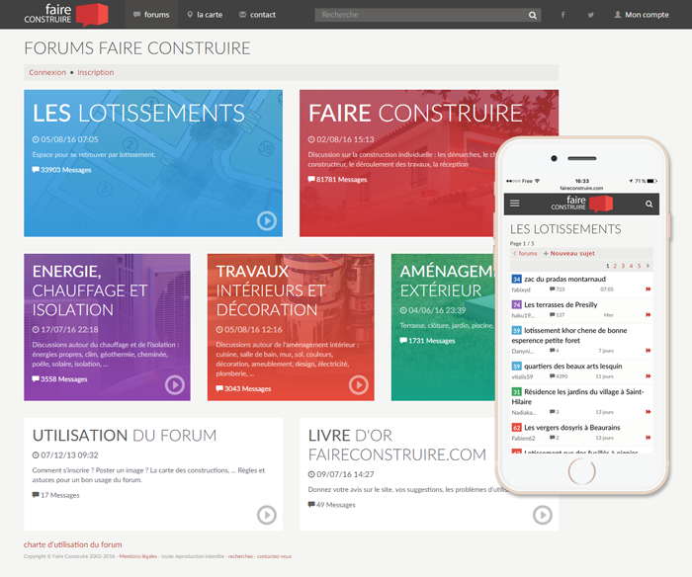Screen dimensions: 692x577
Task: Jump to last post of Les vergers dosyris
Action: [649, 438]
